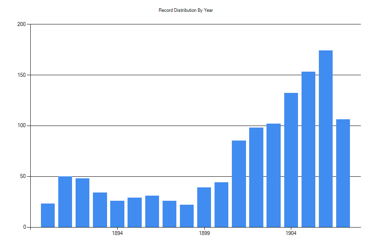Click the x-axis label 1894

[117, 233]
